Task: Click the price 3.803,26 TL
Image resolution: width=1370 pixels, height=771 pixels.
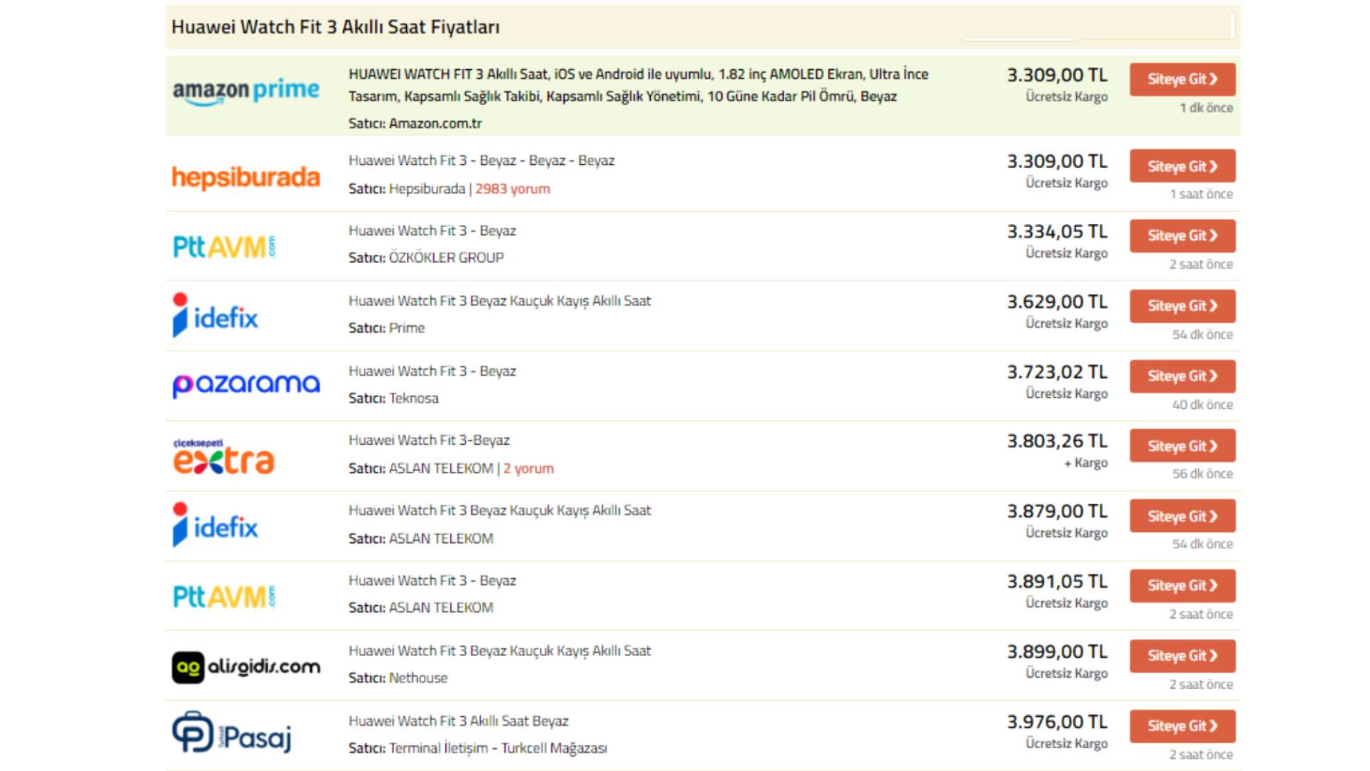Action: (1057, 441)
